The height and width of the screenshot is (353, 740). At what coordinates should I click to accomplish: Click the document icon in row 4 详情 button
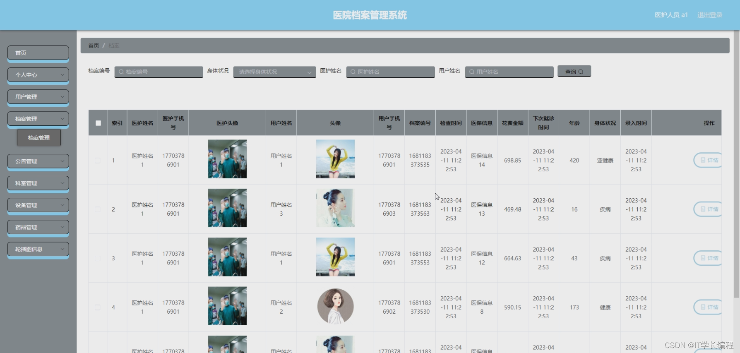click(x=703, y=307)
